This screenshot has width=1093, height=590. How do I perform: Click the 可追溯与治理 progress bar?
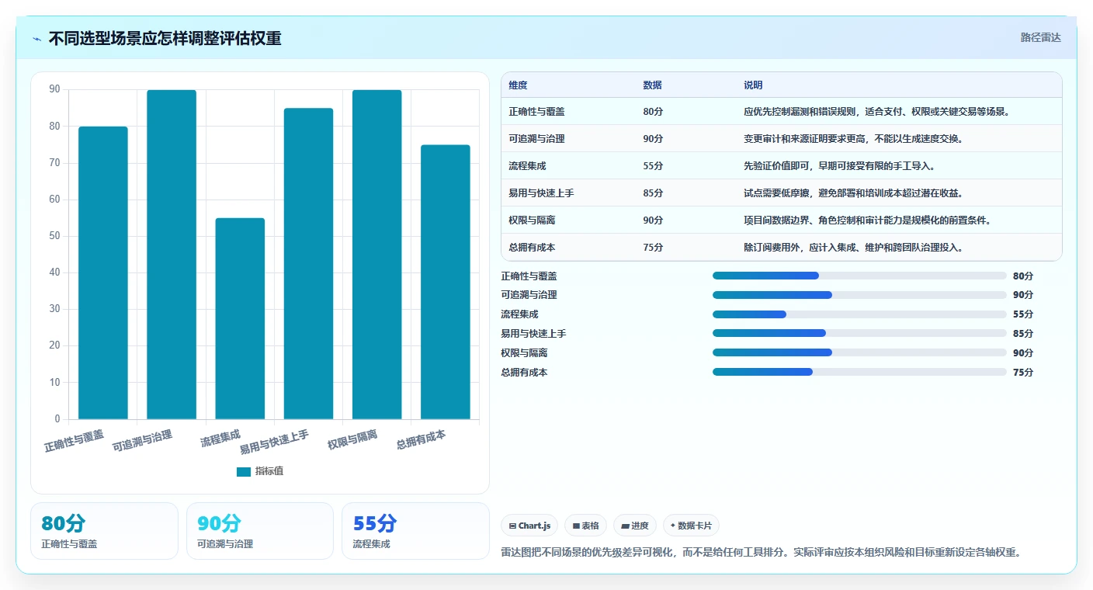click(859, 295)
